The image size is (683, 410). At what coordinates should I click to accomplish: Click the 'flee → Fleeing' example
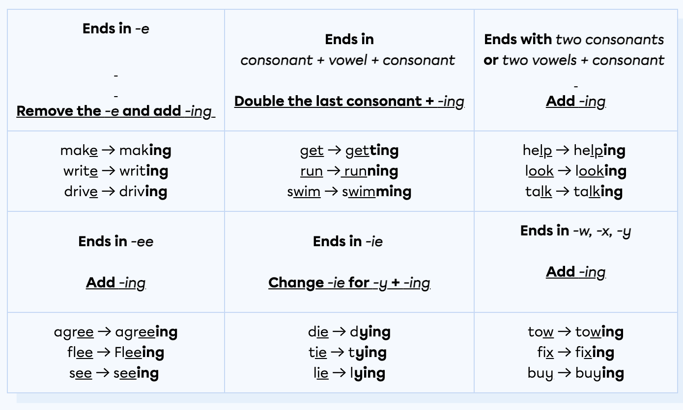coord(116,353)
